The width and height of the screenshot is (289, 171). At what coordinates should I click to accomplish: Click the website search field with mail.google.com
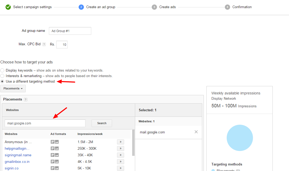(x=45, y=123)
